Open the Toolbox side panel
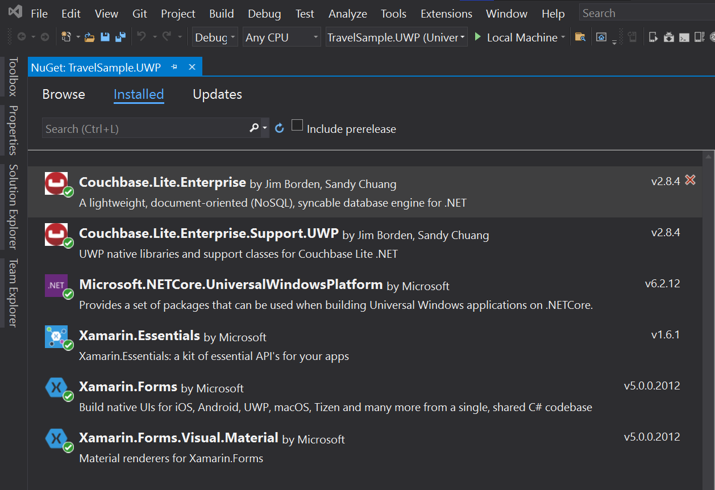Viewport: 715px width, 490px height. click(x=13, y=77)
